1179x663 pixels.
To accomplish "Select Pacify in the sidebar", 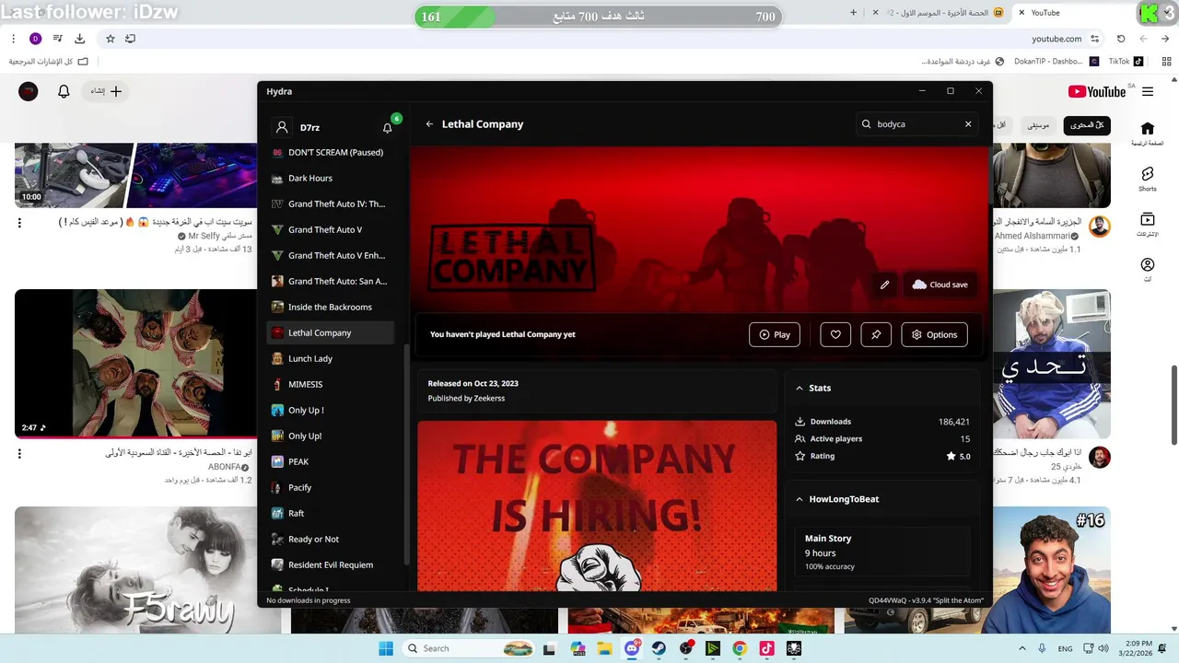I will click(330, 487).
